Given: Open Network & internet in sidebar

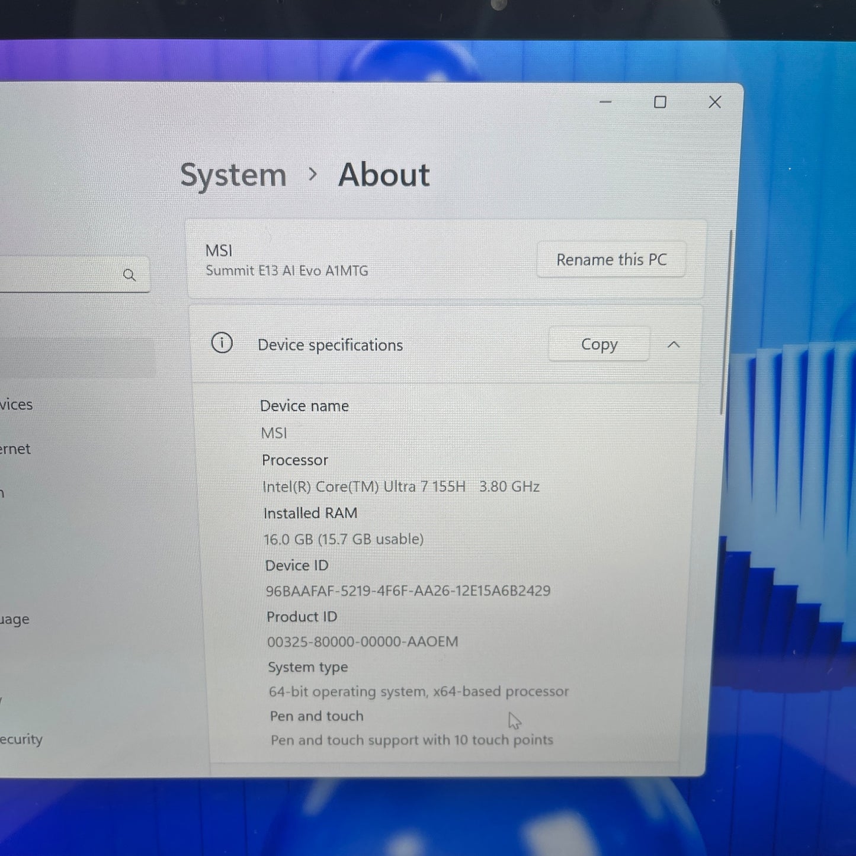Looking at the screenshot, I should [15, 449].
